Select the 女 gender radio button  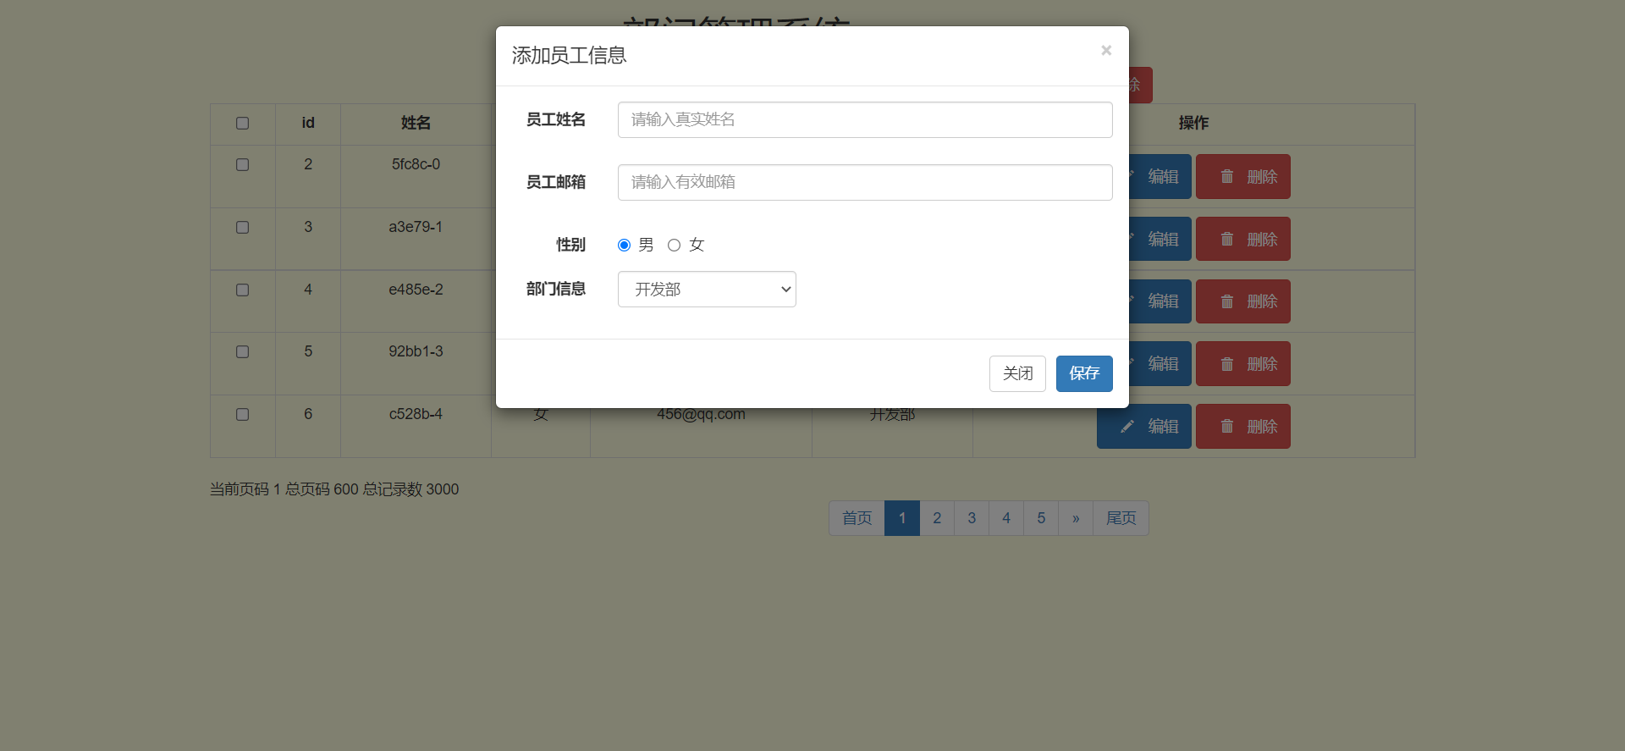674,245
